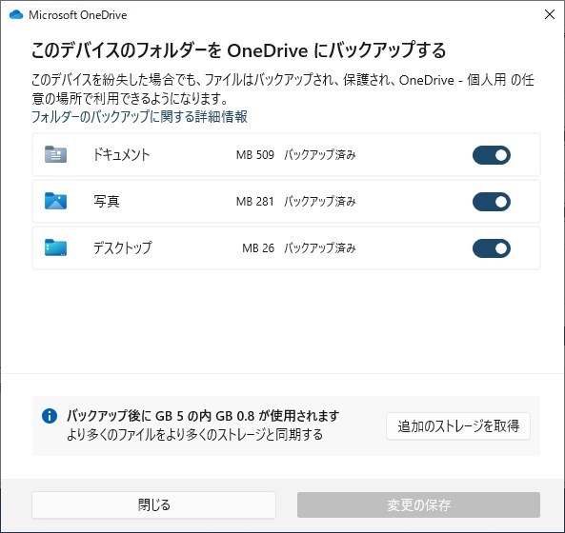Screen dimensions: 565x533
Task: Disable backup for デスクトップ folder
Action: click(491, 248)
